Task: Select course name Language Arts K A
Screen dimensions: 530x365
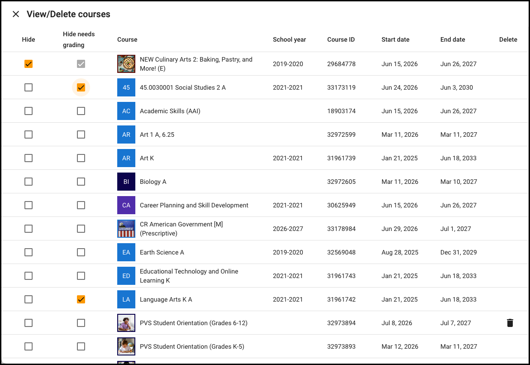Action: click(166, 299)
